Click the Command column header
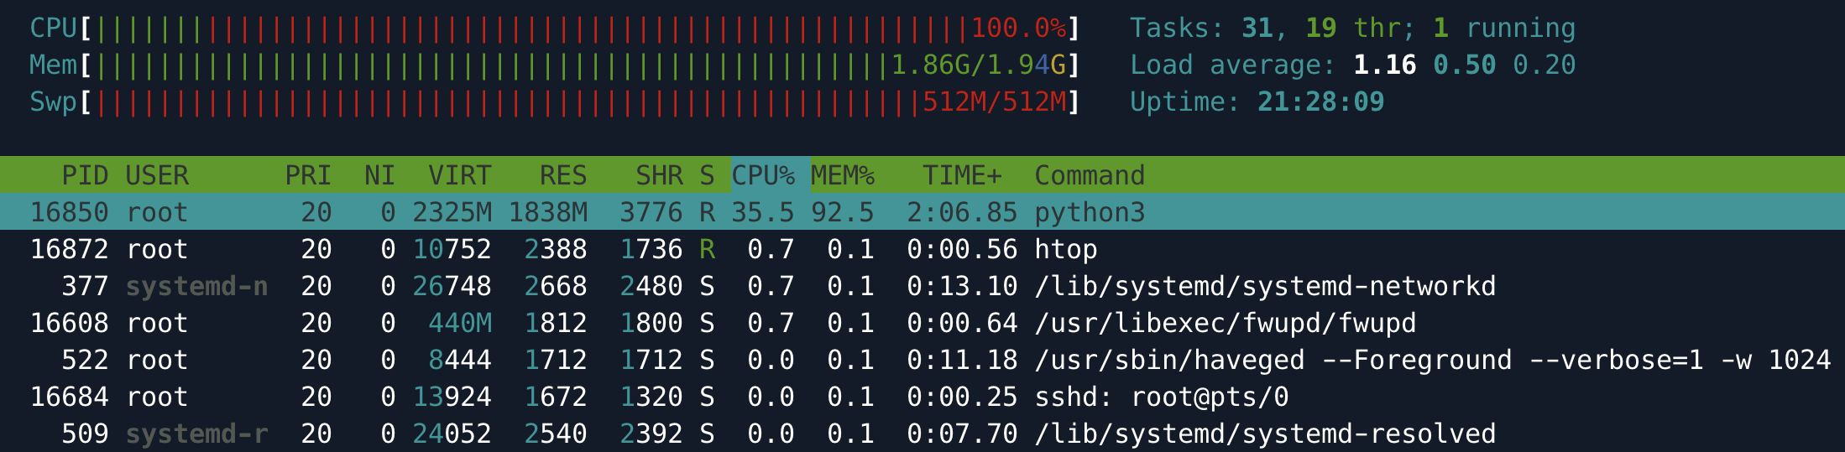This screenshot has width=1845, height=452. 1090,175
